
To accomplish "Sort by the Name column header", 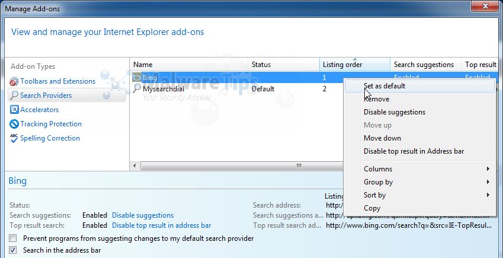I will (188, 65).
